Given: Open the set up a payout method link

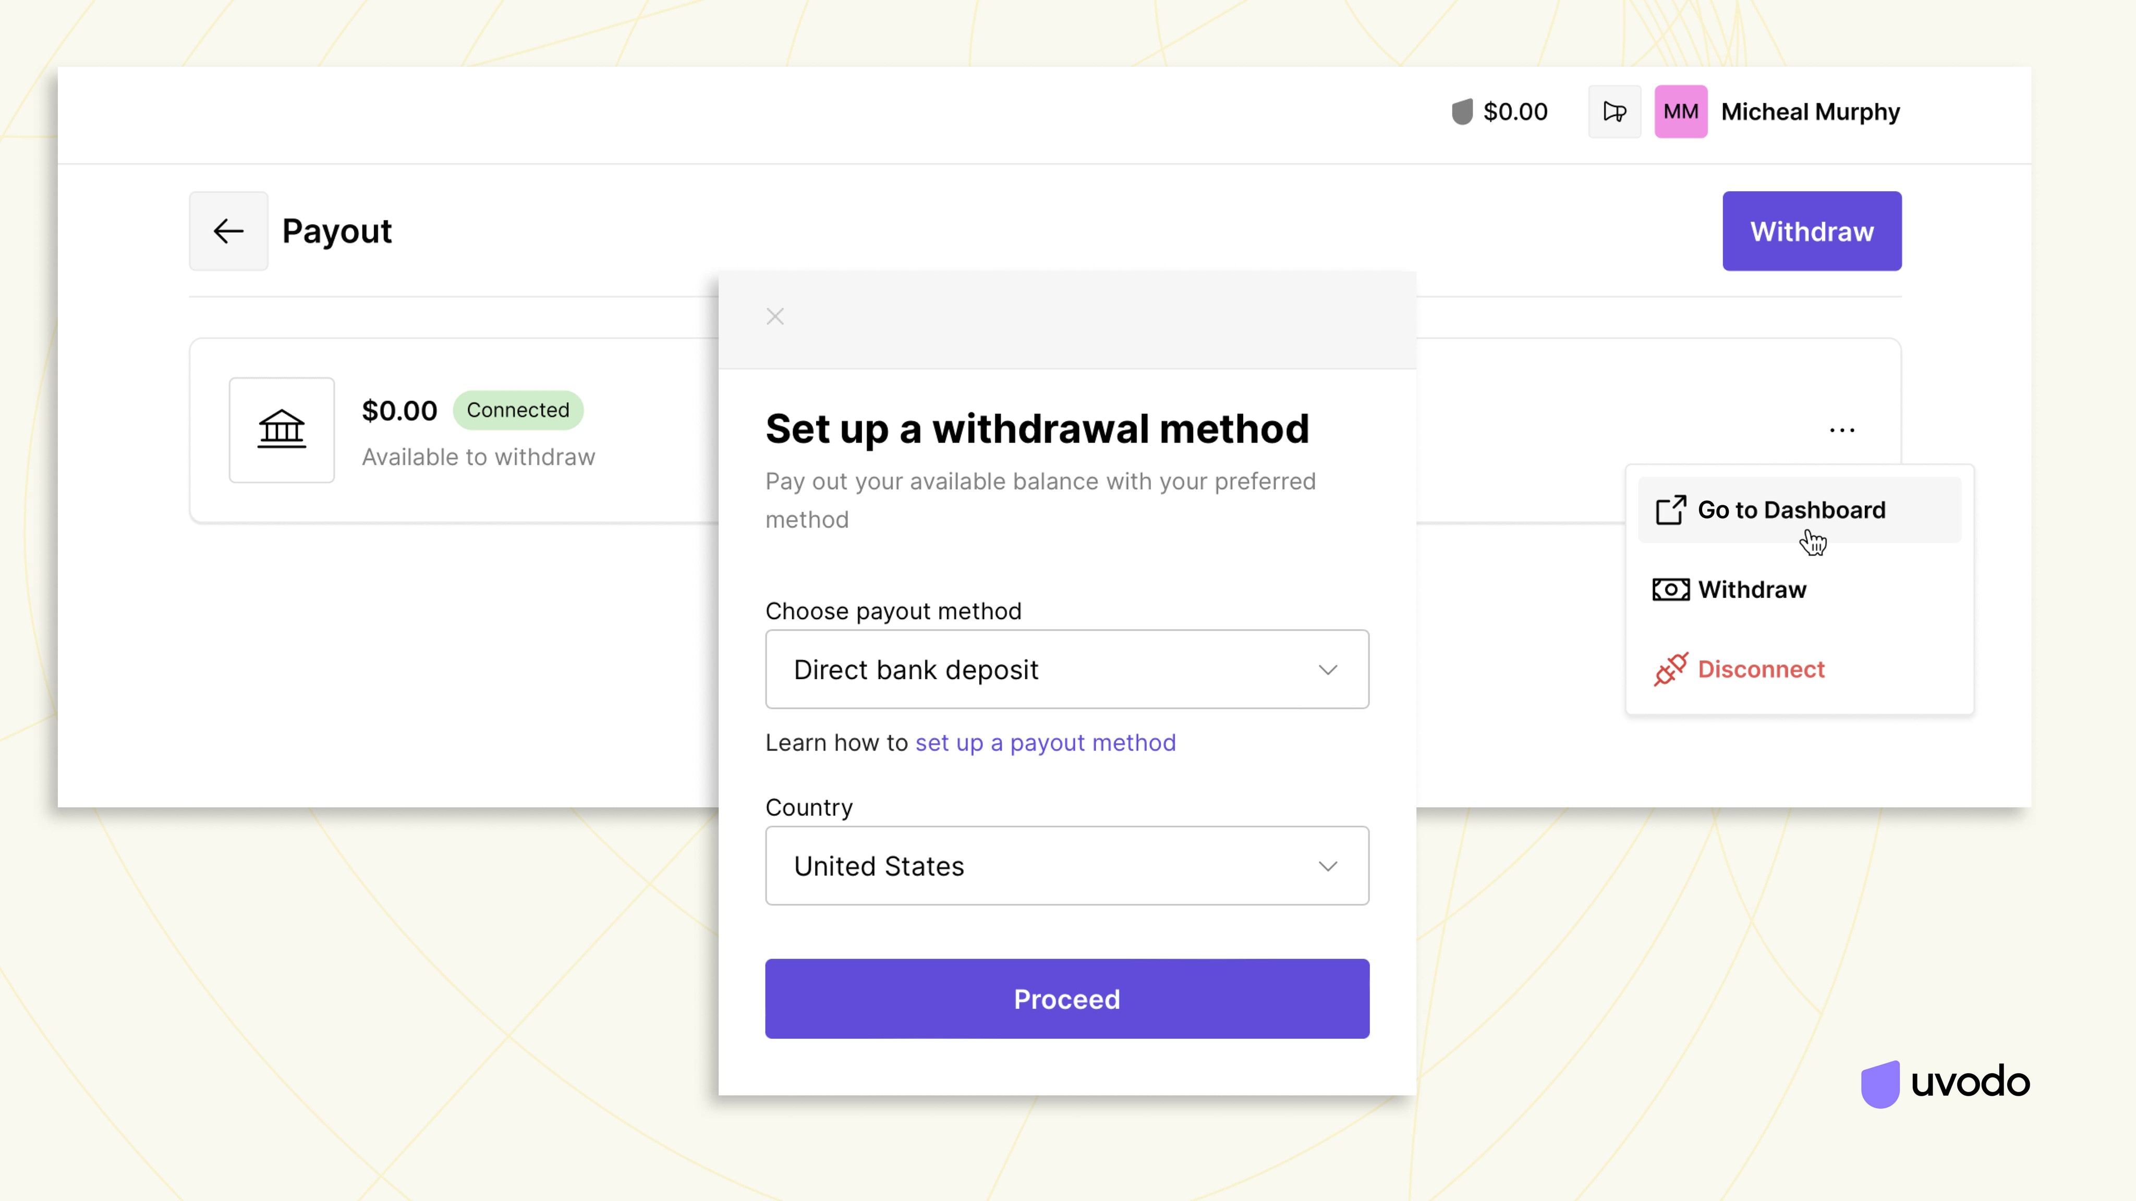Looking at the screenshot, I should [1045, 743].
